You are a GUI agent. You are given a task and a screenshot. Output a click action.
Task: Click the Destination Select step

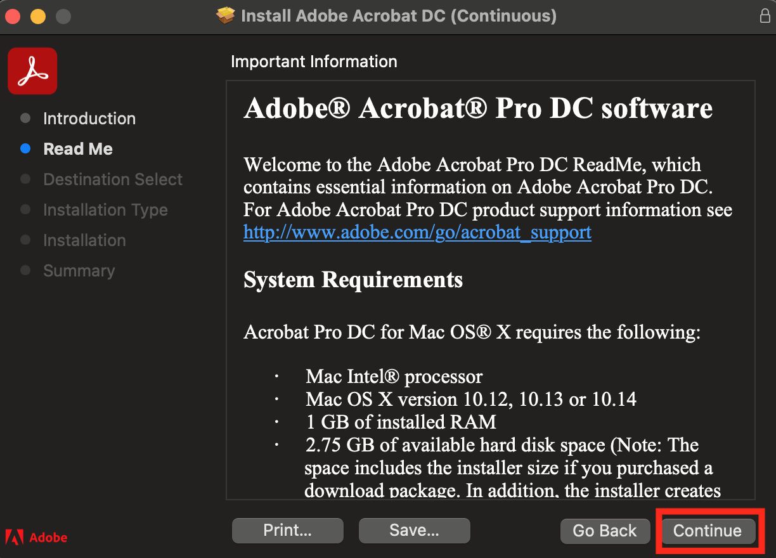point(113,179)
